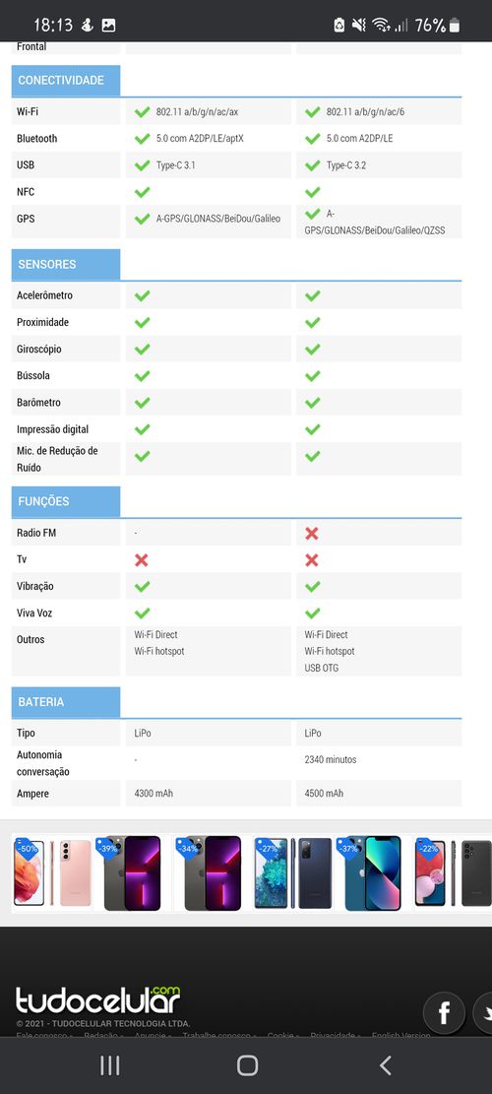Tap the Twitter bird icon
This screenshot has width=492, height=1094.
click(483, 1012)
